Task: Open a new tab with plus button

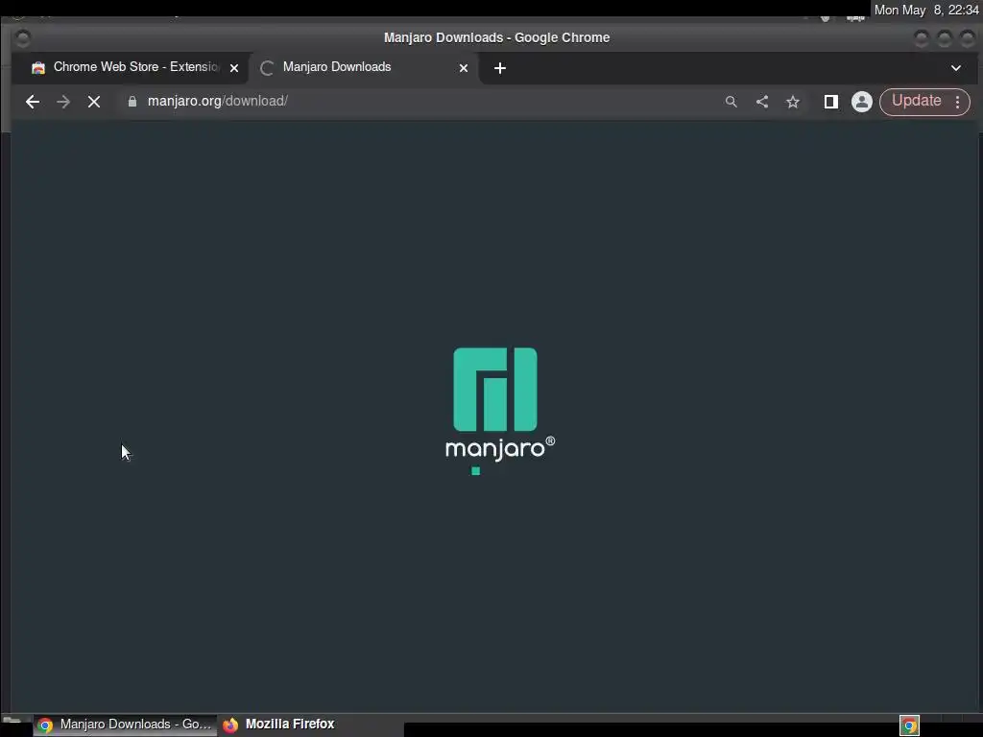Action: [499, 68]
